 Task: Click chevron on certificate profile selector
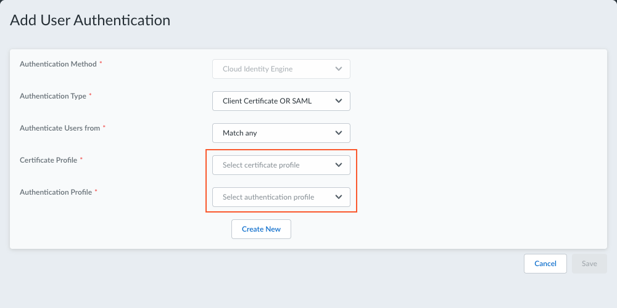[x=338, y=165]
